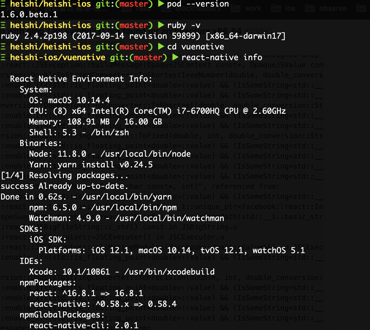This screenshot has width=370, height=330.
Task: Click the 'Shell: 5.3 - /bin/zsh' line
Action: coord(79,133)
